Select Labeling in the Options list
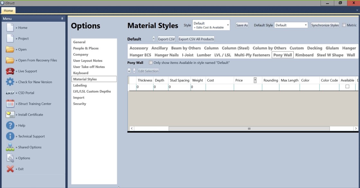360x188 pixels. (80, 85)
